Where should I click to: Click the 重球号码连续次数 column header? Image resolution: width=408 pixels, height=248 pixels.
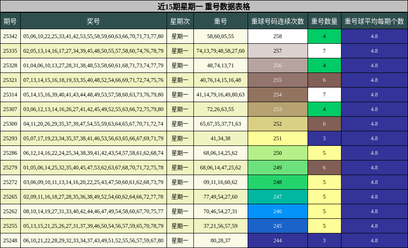(278, 21)
